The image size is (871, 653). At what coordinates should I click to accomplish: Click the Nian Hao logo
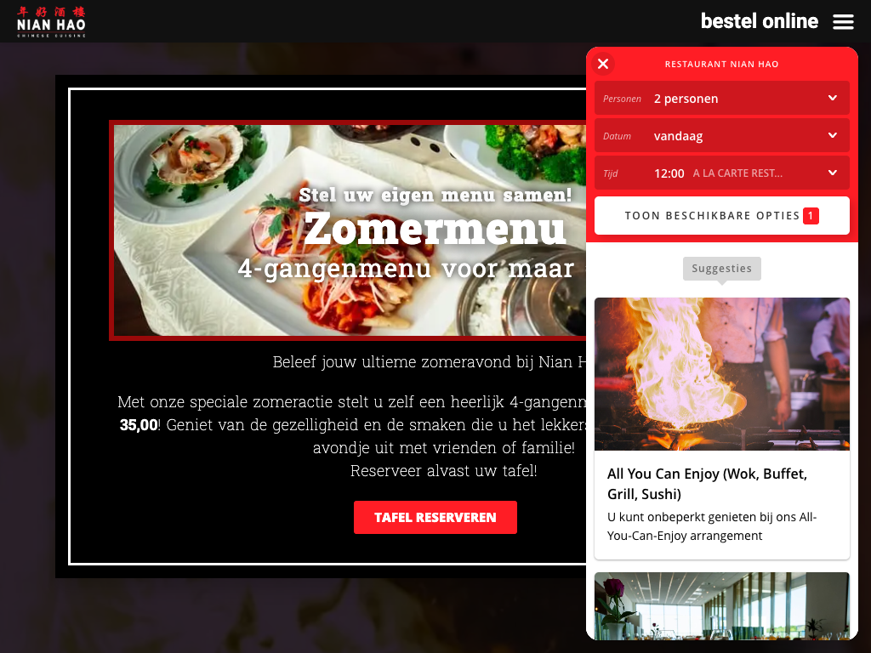[x=51, y=21]
